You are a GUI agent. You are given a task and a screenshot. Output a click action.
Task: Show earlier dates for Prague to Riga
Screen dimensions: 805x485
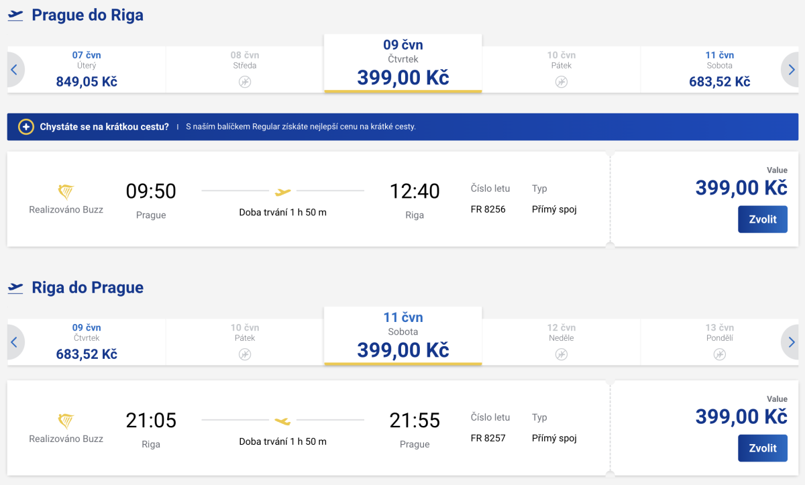14,70
